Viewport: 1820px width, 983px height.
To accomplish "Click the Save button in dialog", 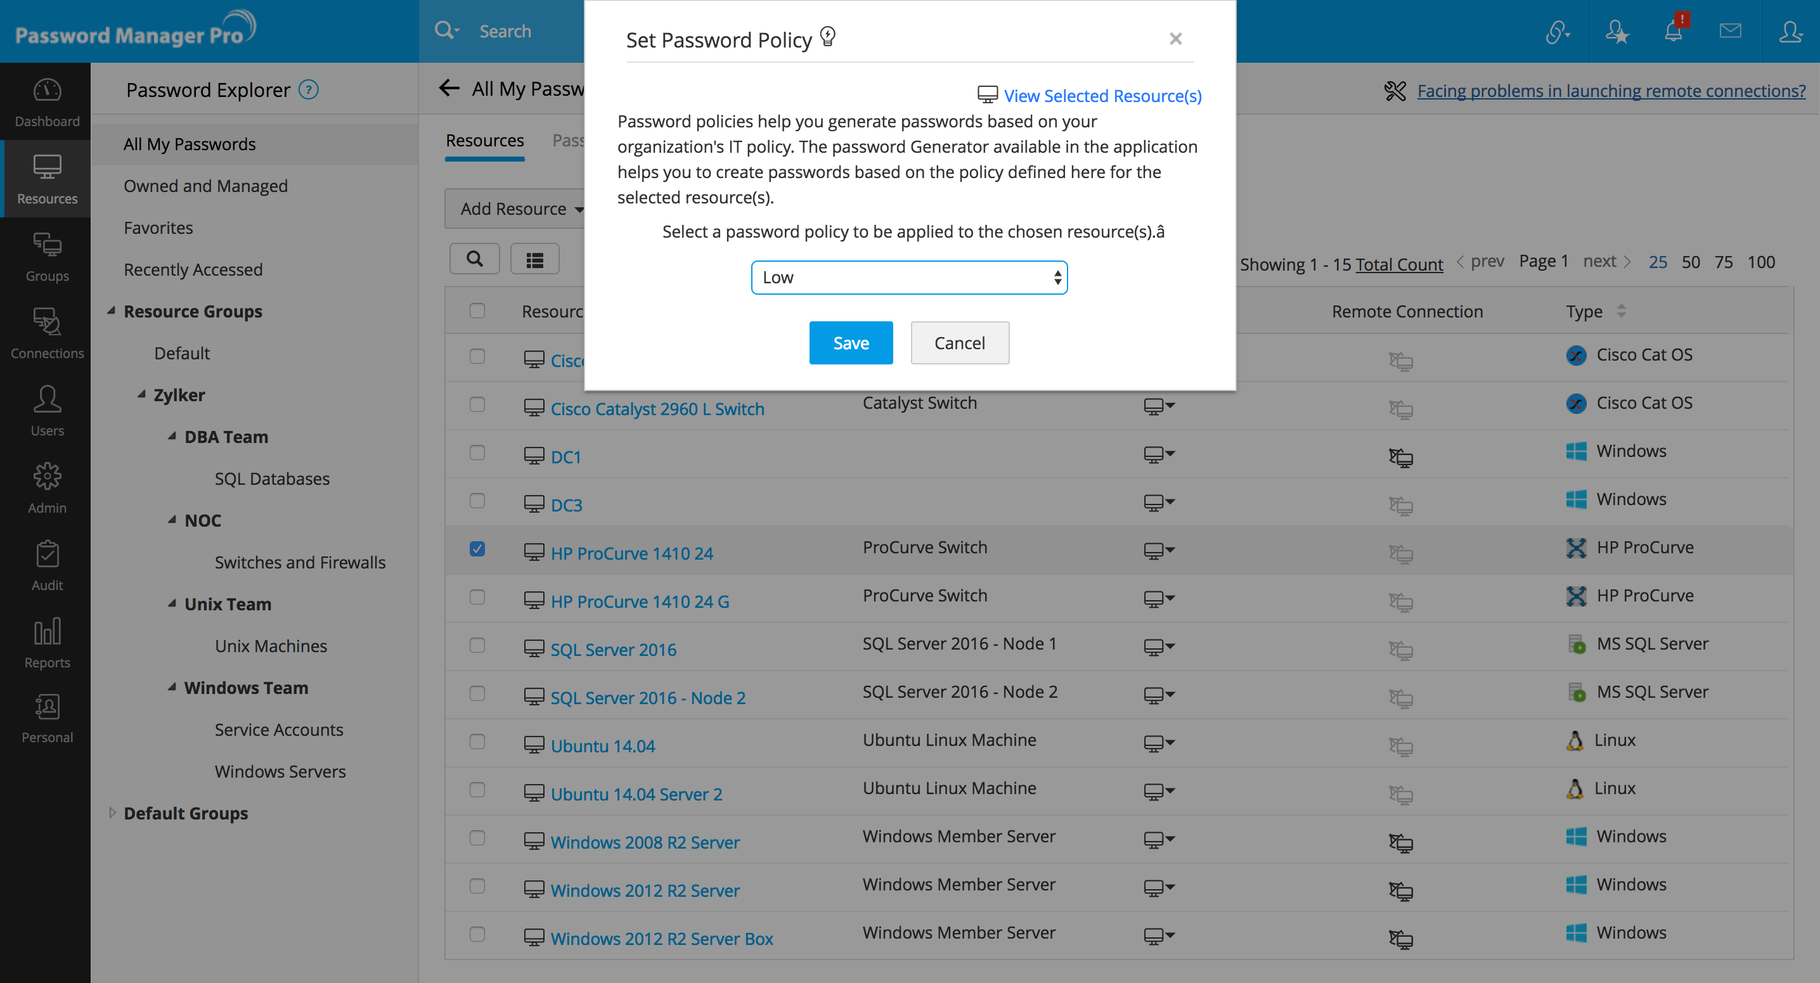I will click(851, 342).
